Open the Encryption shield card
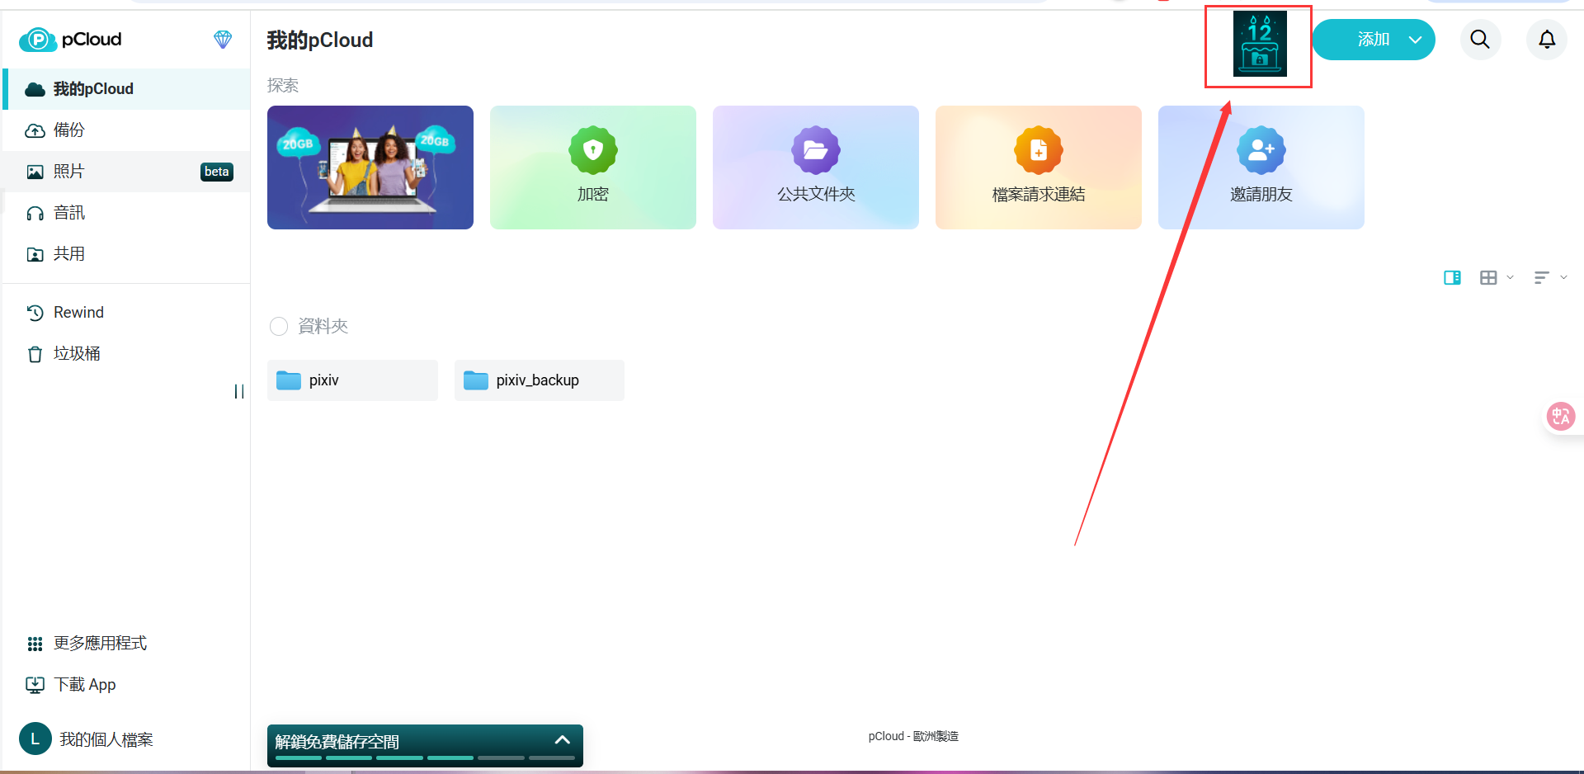1584x774 pixels. 592,168
